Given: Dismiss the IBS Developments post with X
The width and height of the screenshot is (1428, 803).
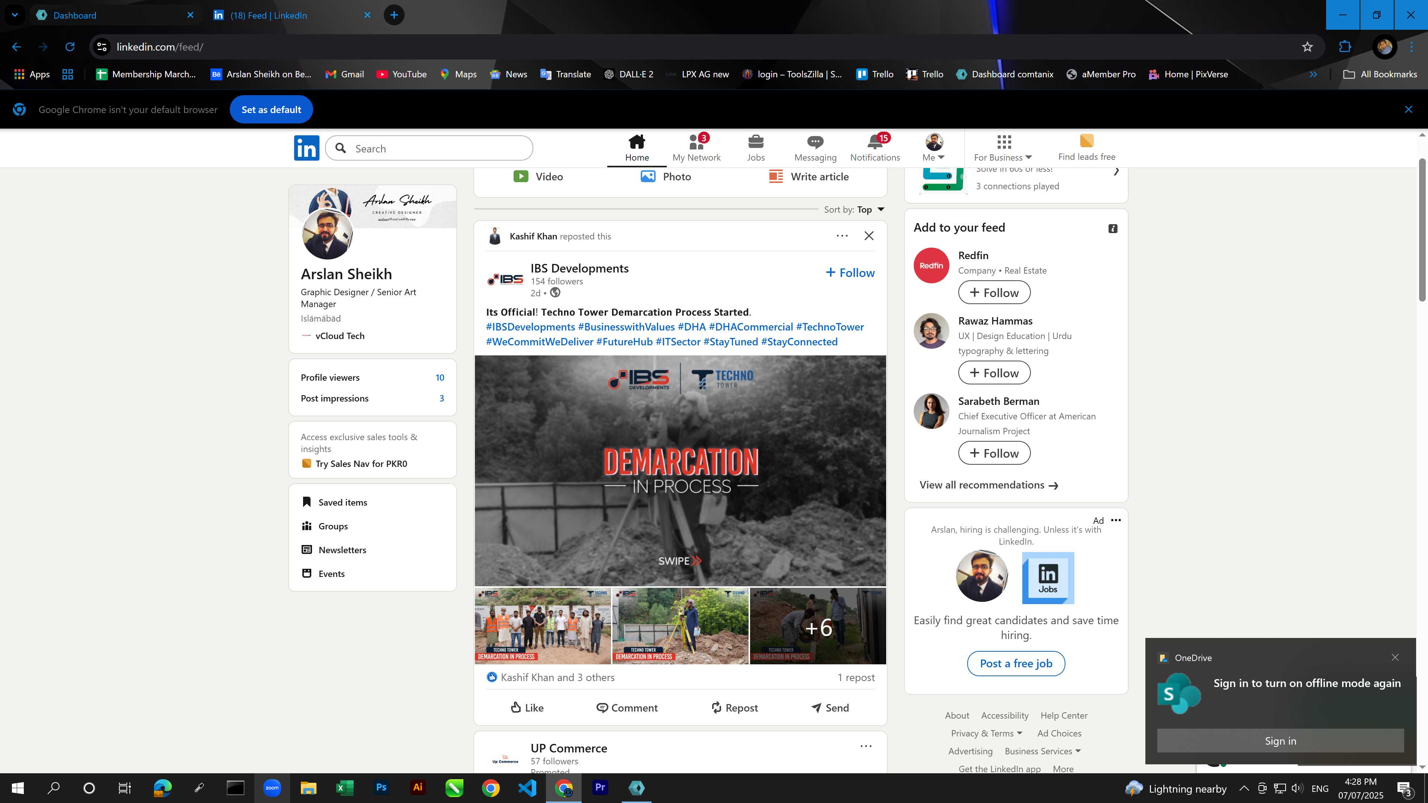Looking at the screenshot, I should (x=869, y=236).
